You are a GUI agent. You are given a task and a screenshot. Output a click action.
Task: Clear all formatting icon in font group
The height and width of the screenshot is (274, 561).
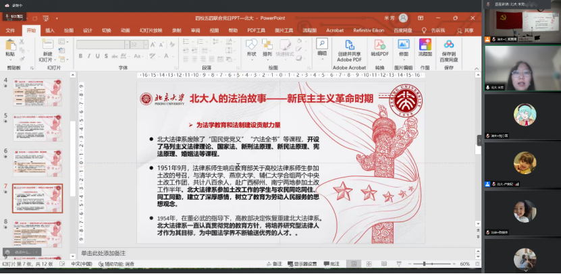[172, 45]
